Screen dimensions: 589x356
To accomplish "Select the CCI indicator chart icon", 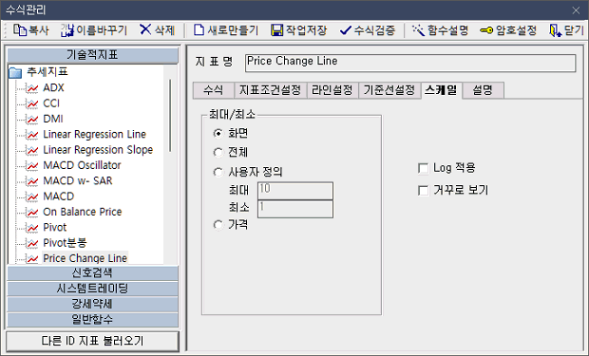I will pos(32,103).
